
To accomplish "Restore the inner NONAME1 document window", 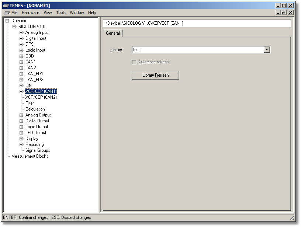I will coord(284,13).
